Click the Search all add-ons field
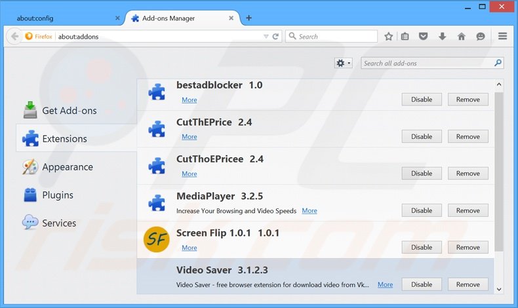The height and width of the screenshot is (308, 518). pos(432,63)
